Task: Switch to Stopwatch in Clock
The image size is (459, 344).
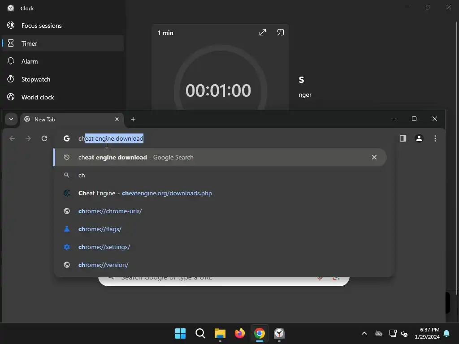Action: 63,79
